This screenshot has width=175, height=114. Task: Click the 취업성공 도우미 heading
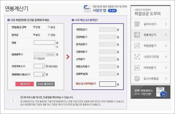(147, 14)
